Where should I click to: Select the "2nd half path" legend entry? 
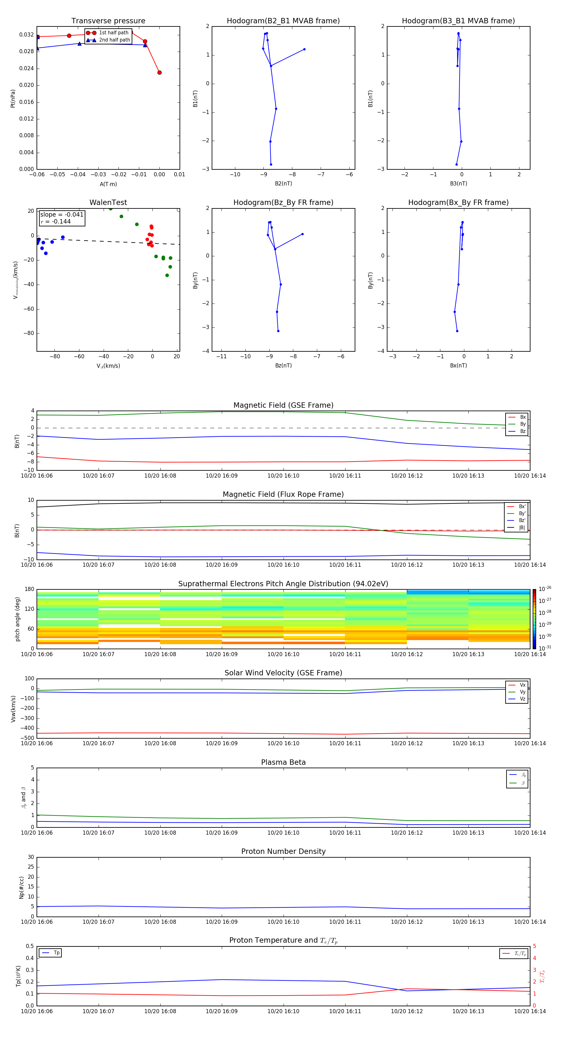coord(108,40)
